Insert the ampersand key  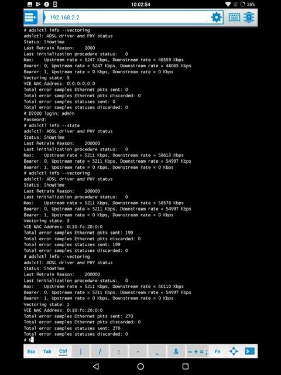click(176, 352)
